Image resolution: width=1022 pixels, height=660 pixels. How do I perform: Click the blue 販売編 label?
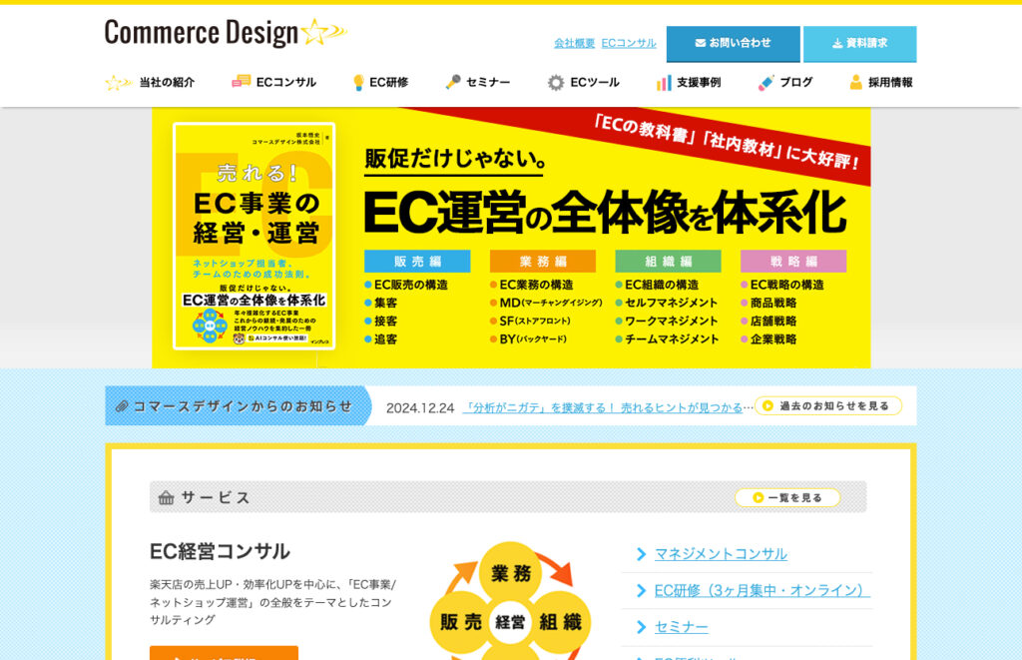tap(417, 261)
